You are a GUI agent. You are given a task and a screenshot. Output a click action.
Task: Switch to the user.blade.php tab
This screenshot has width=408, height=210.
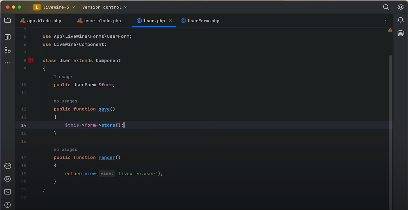pyautogui.click(x=99, y=21)
